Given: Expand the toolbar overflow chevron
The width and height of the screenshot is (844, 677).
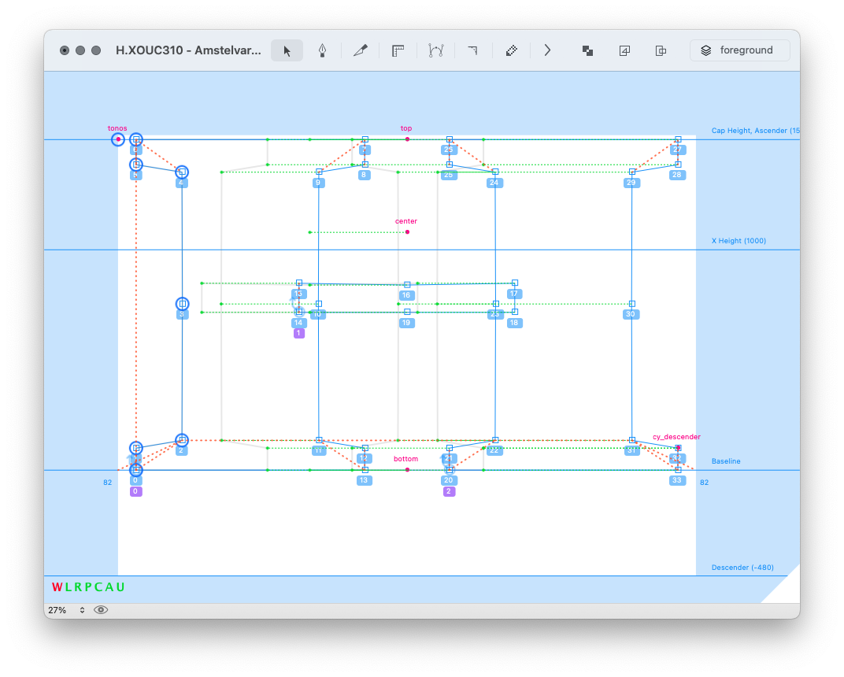Looking at the screenshot, I should click(x=548, y=50).
